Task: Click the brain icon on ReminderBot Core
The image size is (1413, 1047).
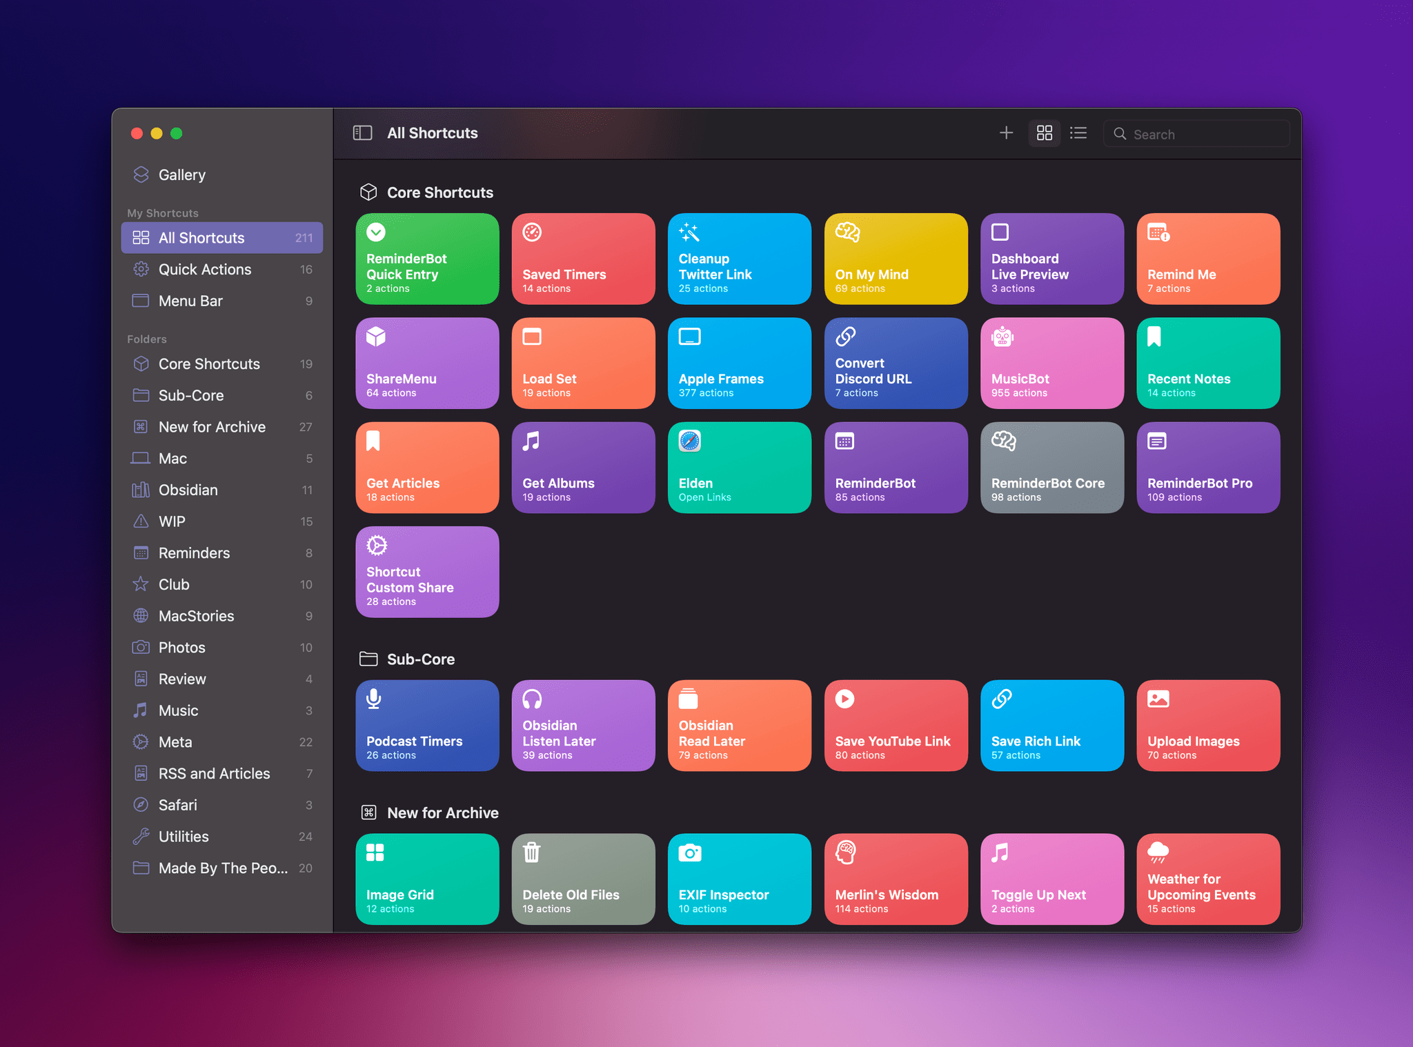Action: pos(1003,441)
